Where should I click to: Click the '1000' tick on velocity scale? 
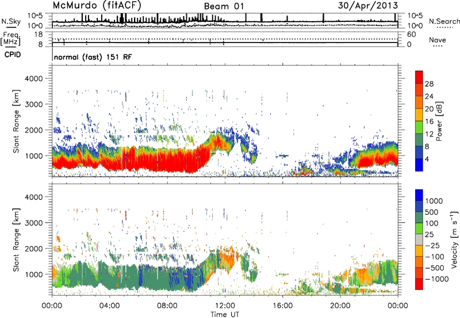click(434, 201)
